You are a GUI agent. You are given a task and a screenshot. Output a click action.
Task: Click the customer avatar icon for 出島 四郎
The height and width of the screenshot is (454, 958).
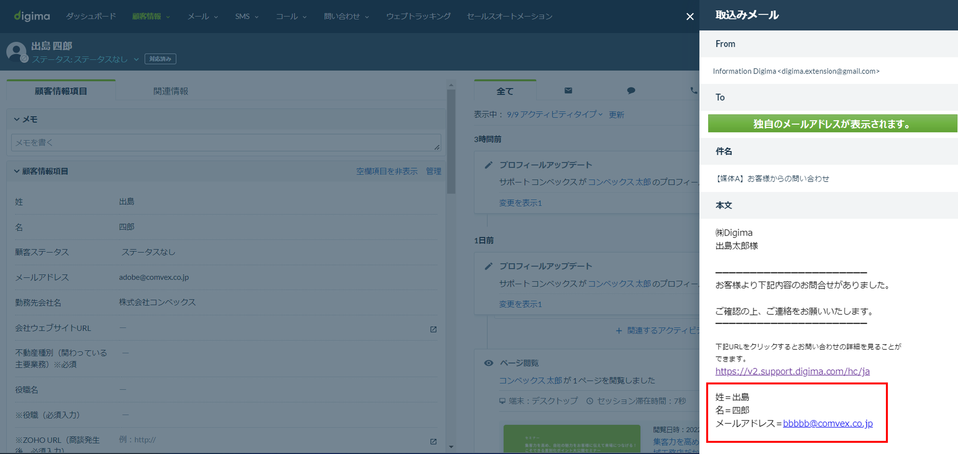(17, 52)
